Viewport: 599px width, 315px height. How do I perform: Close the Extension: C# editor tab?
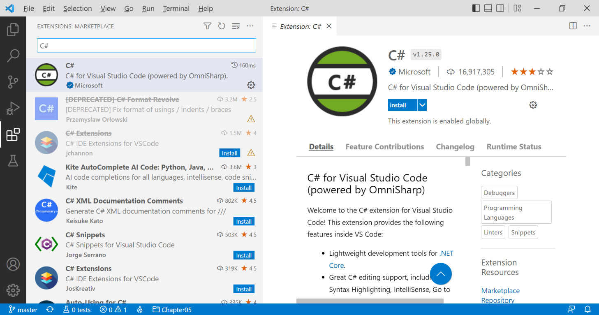(328, 26)
